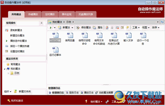Select the 运行记事本 magic file
The height and width of the screenshot is (106, 165).
click(55, 51)
